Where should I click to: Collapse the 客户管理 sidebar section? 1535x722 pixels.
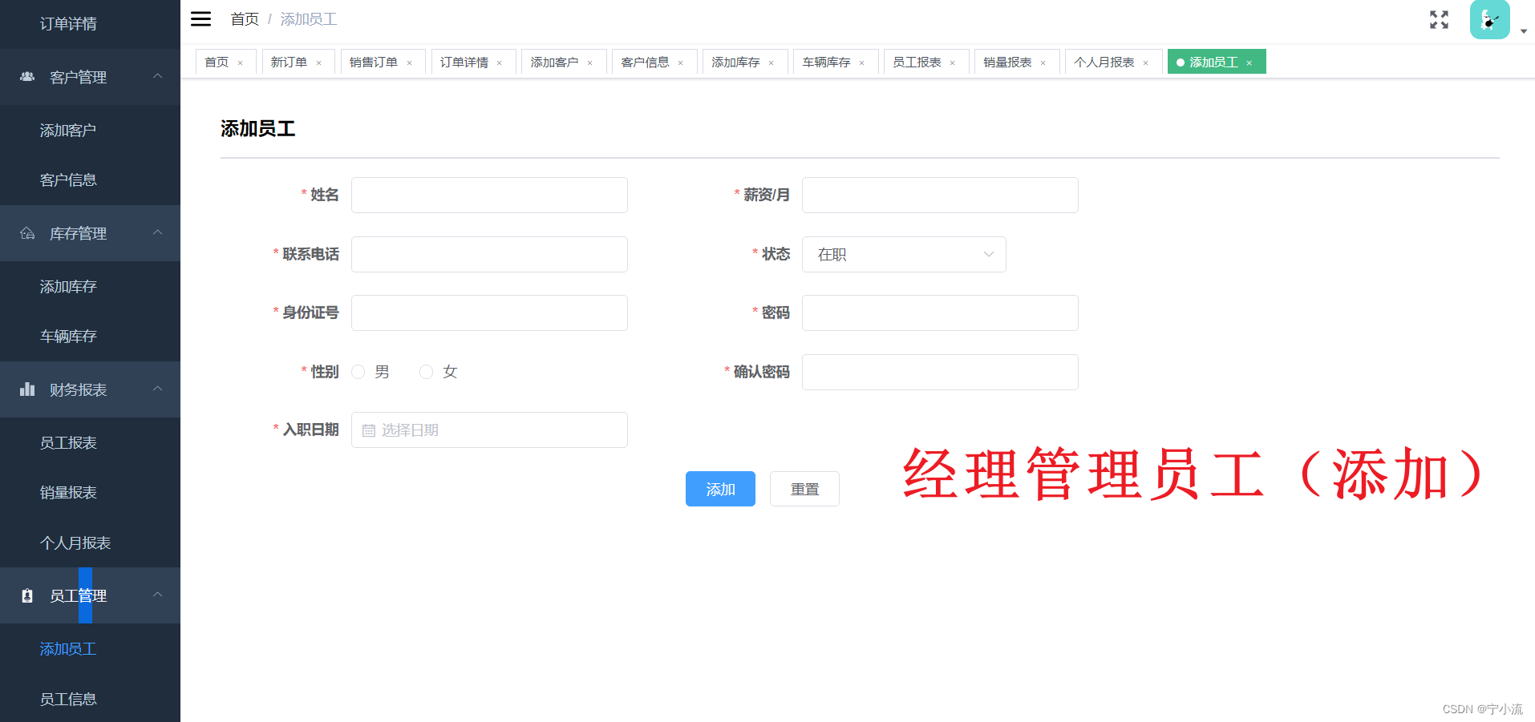[x=158, y=76]
